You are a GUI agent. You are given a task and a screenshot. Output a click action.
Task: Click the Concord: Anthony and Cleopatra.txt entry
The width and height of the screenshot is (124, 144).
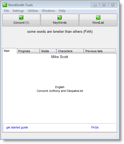coord(60,91)
